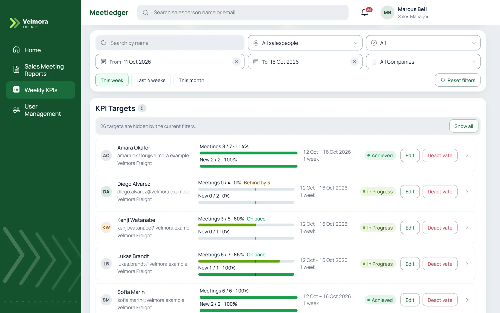This screenshot has height=313, width=500.
Task: Click Sofia Marin's SM avatar
Action: [x=106, y=300]
